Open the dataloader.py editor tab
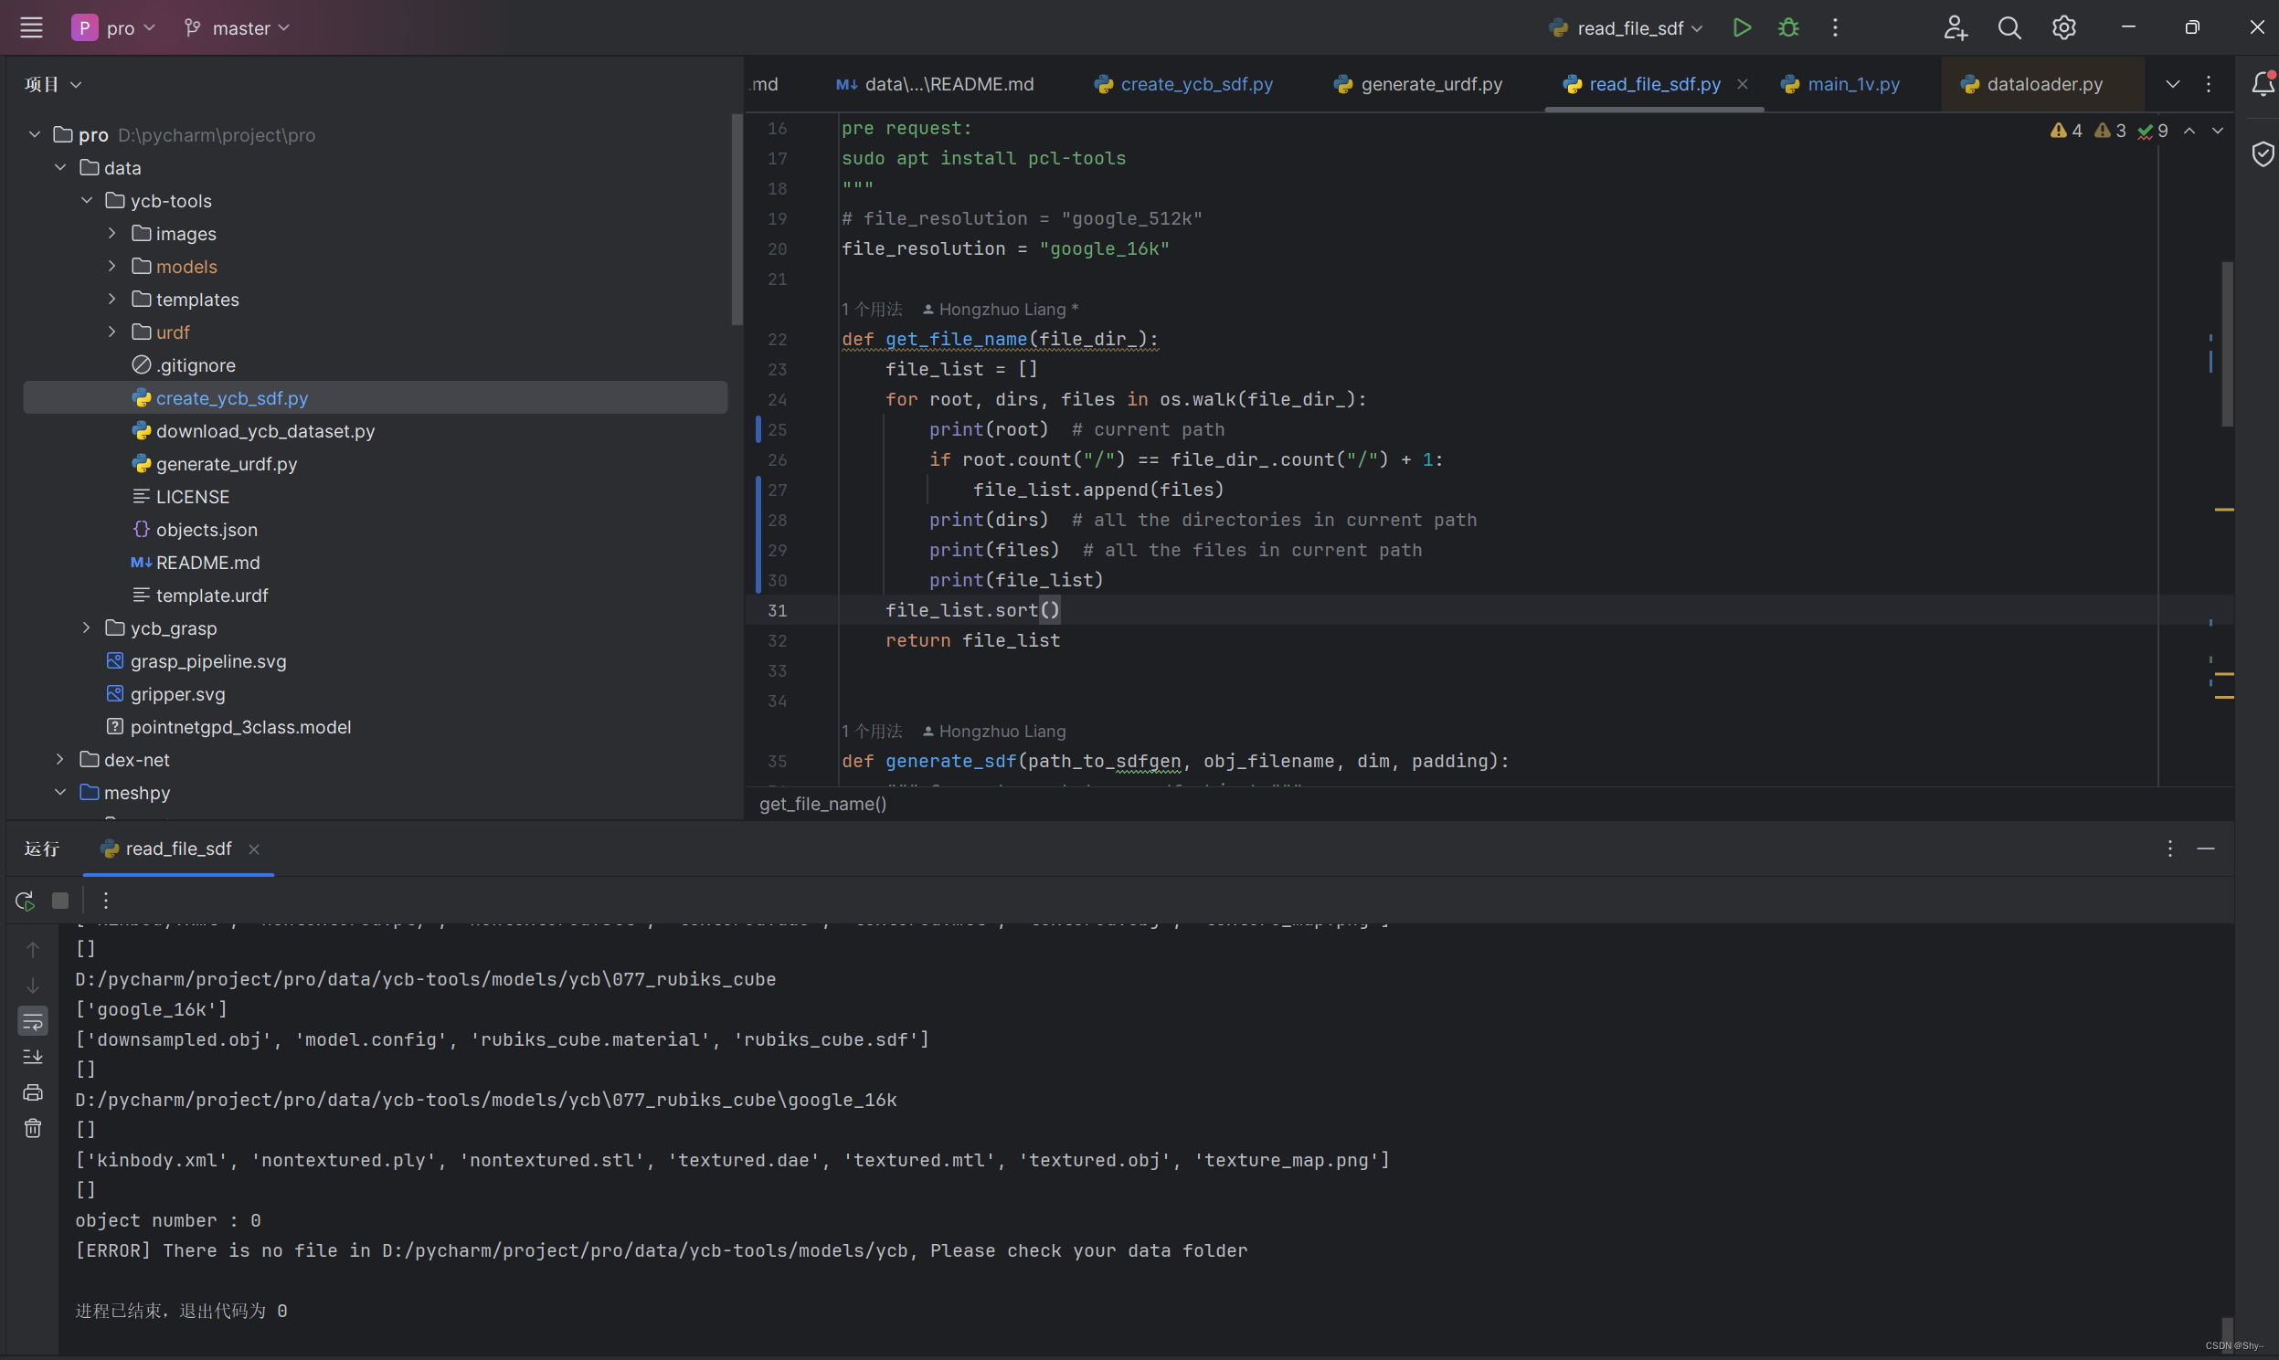2279x1360 pixels. 2043,84
